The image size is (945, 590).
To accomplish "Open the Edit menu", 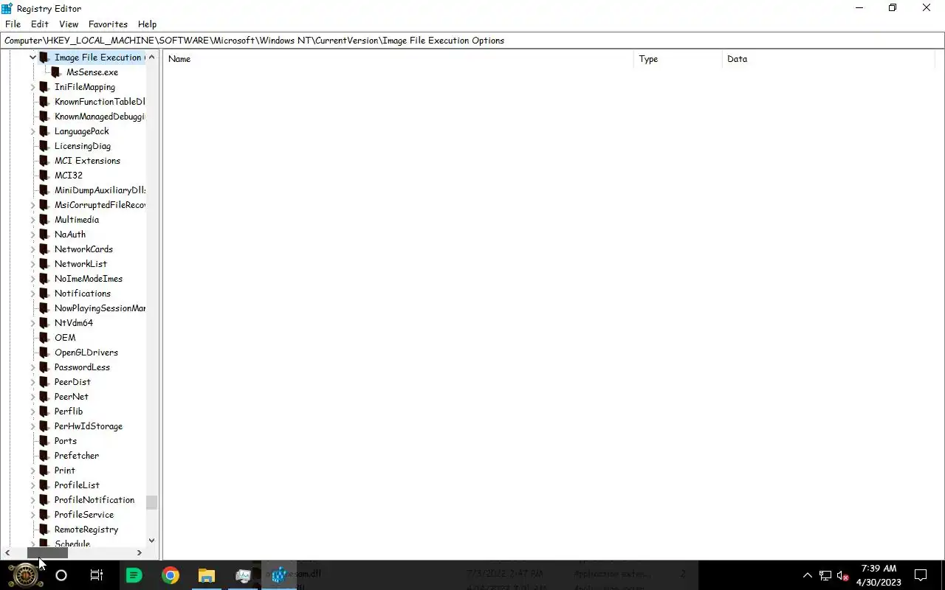I will click(39, 24).
